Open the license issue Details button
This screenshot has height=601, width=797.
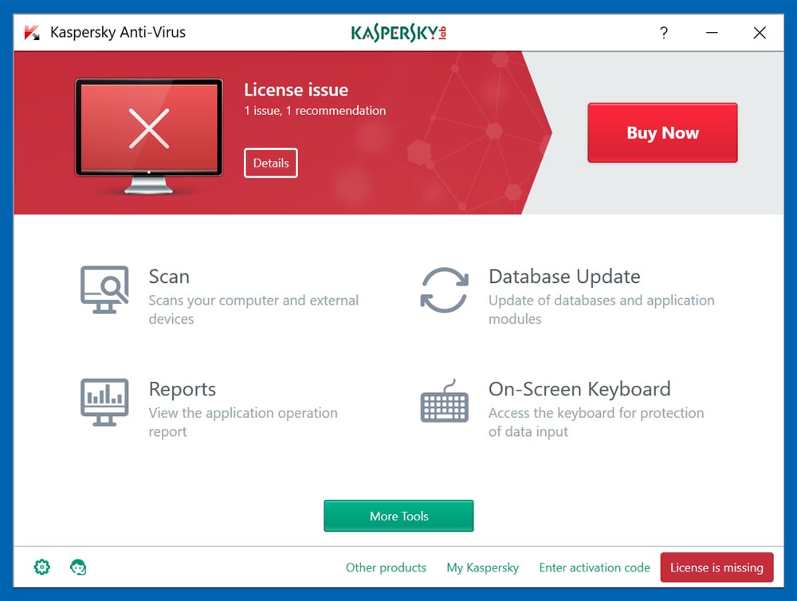coord(271,163)
